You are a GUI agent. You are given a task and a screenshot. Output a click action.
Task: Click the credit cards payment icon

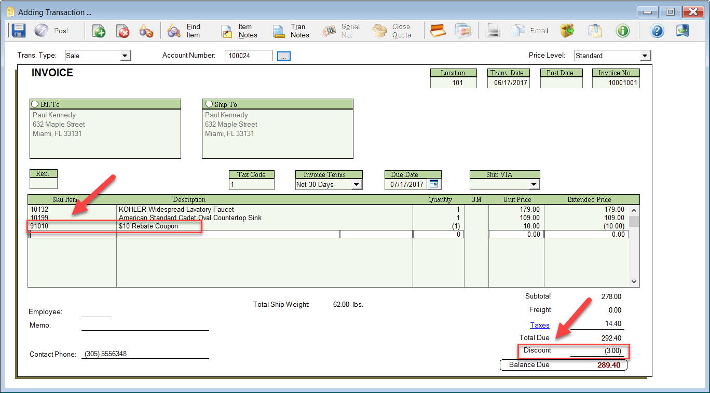point(463,31)
